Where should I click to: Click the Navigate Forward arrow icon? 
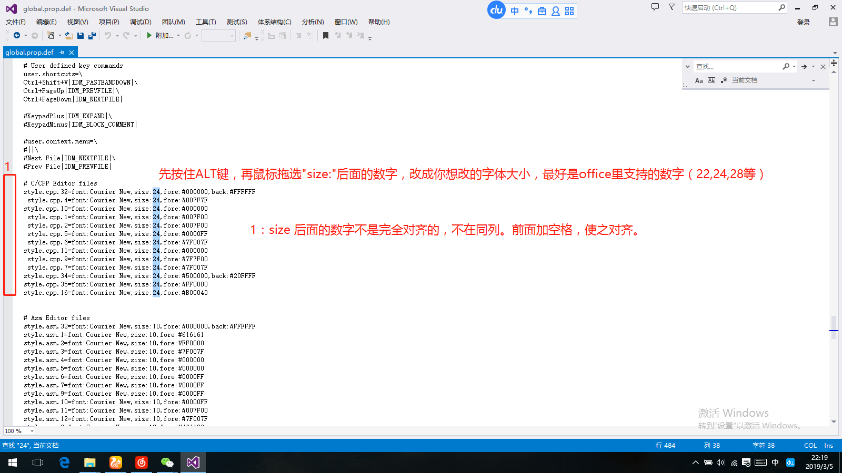(35, 35)
